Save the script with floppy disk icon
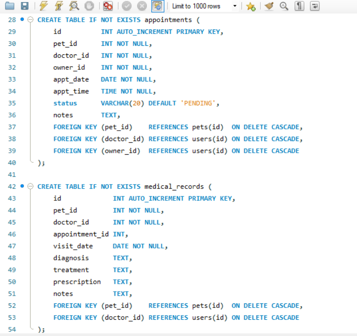The width and height of the screenshot is (357, 336). [24, 6]
